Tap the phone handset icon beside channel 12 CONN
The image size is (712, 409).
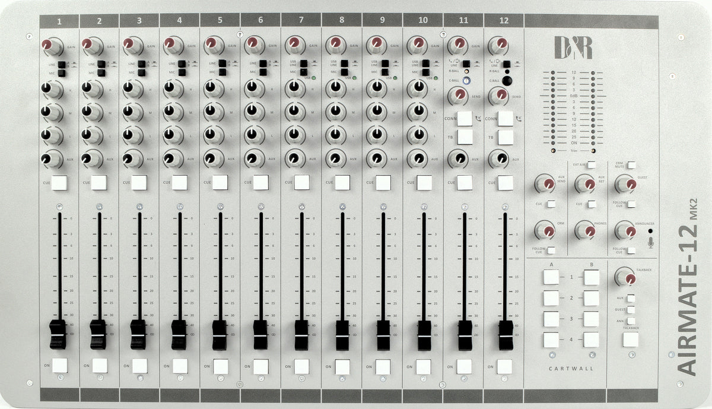pos(519,118)
